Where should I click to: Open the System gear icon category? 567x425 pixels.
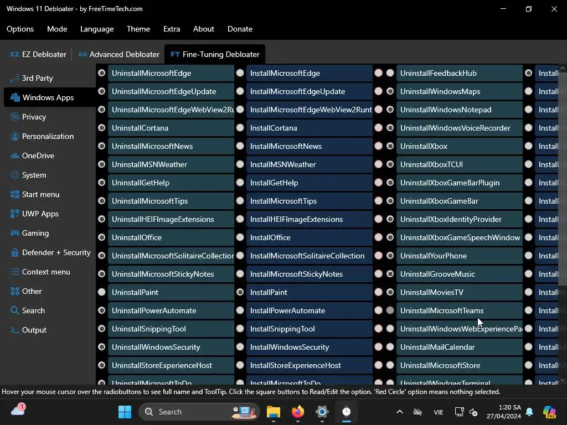(x=15, y=175)
